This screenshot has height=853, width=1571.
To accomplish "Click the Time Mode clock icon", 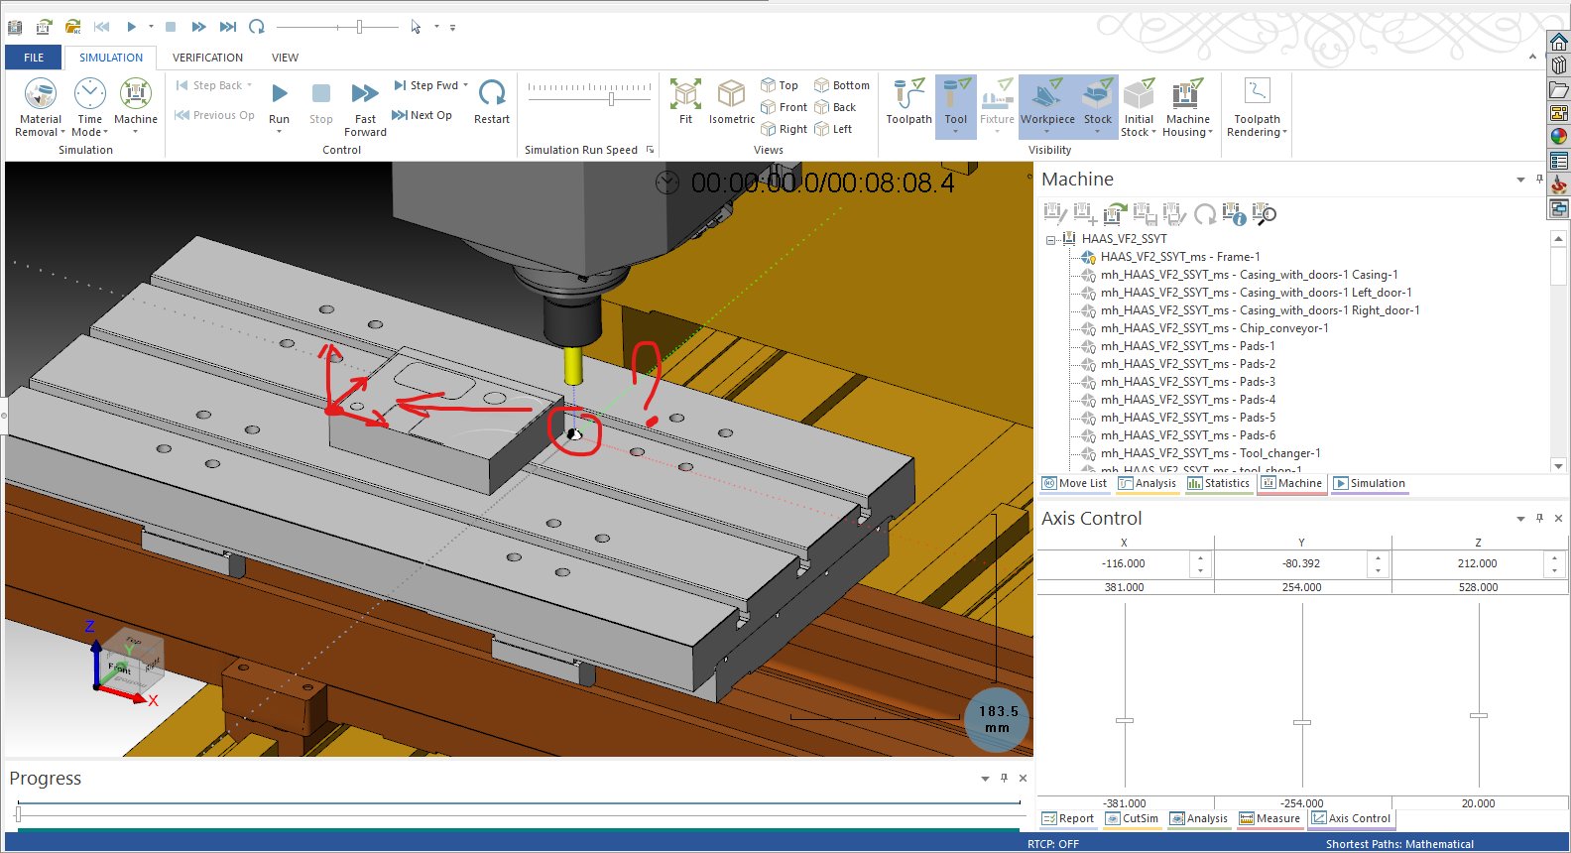I will [90, 94].
